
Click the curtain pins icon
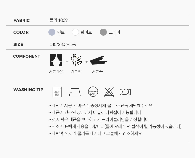tap(76, 60)
